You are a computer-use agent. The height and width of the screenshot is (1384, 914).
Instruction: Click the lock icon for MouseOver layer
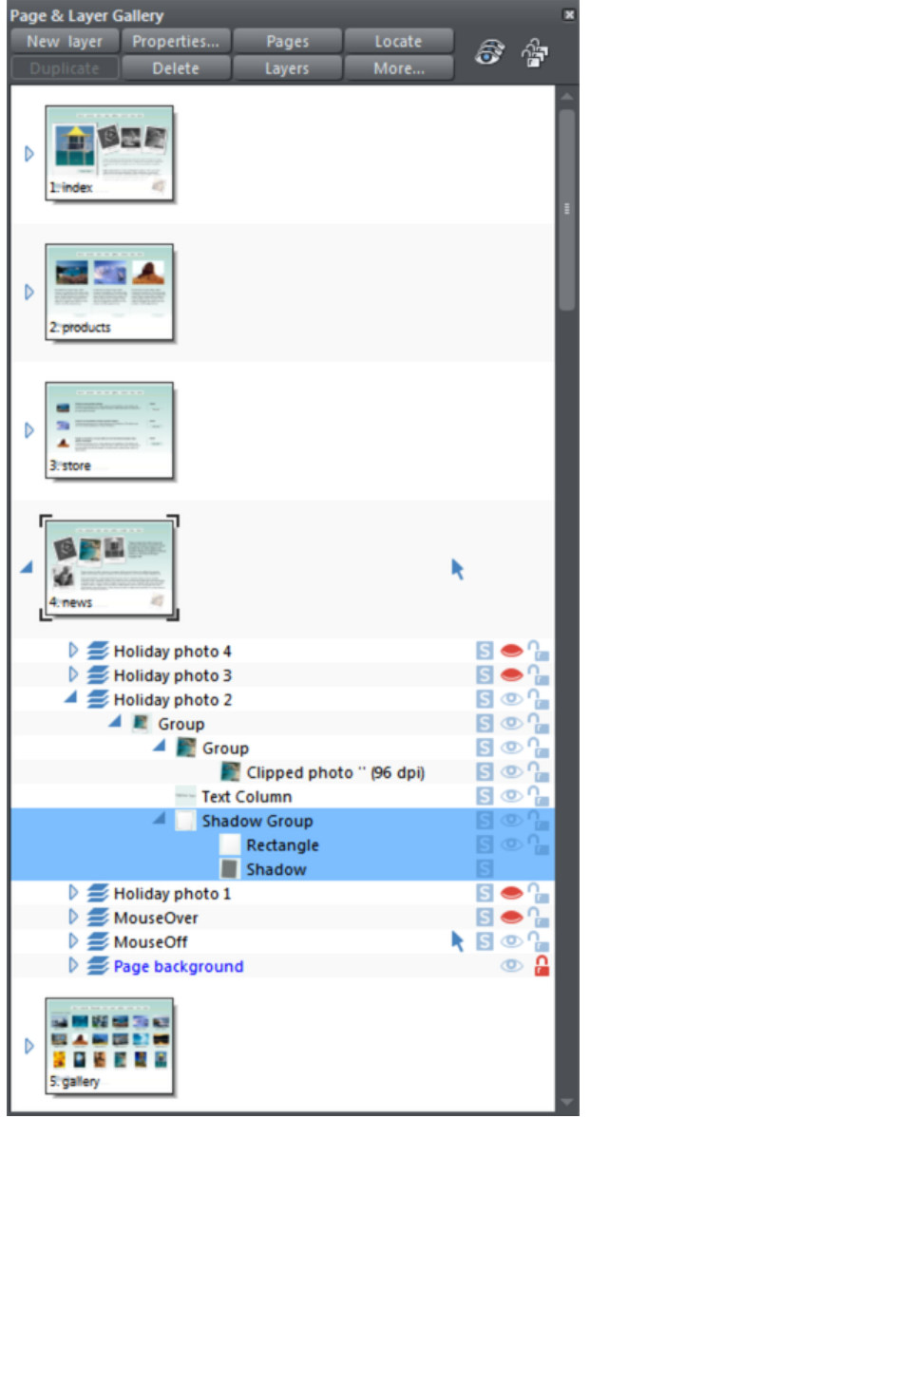(x=539, y=918)
